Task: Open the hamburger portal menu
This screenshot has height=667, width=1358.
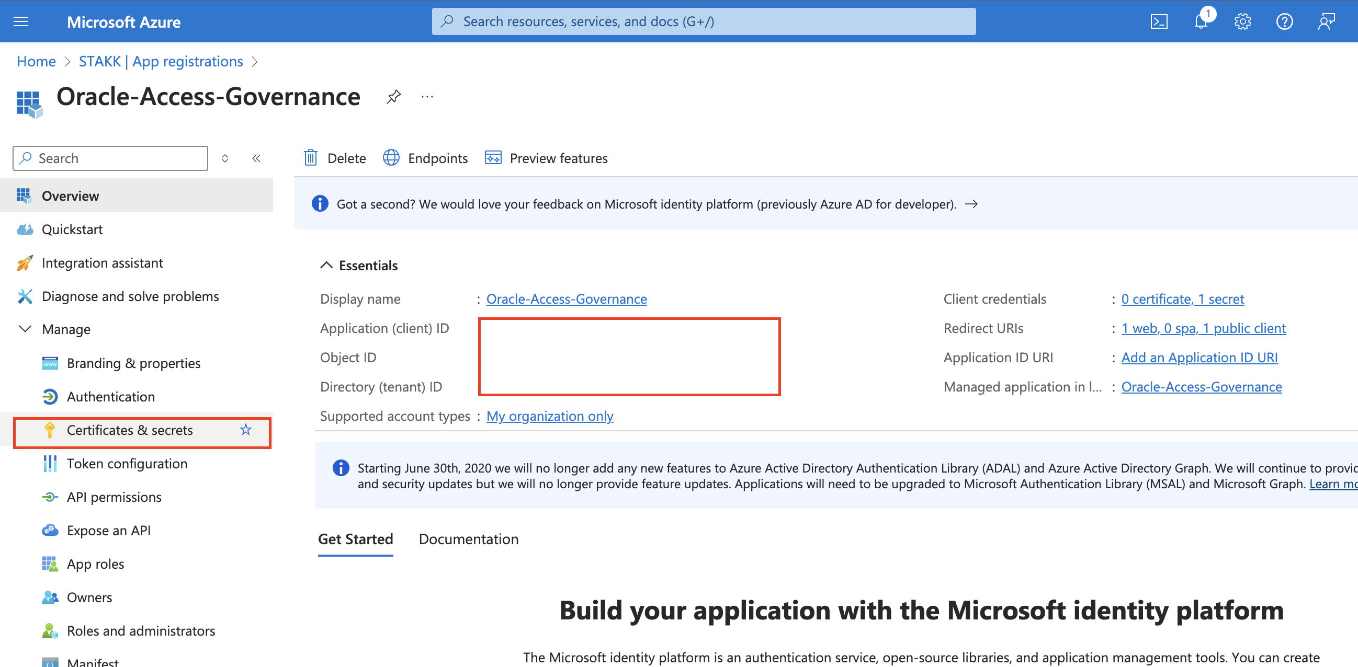Action: [x=21, y=21]
